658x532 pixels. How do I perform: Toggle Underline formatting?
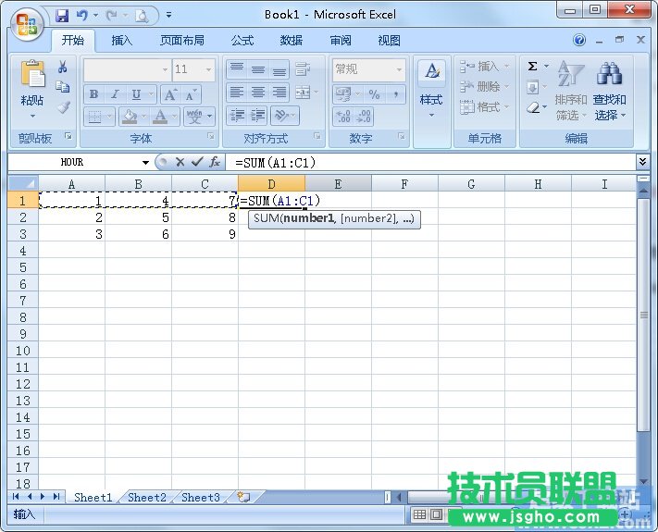click(x=136, y=94)
